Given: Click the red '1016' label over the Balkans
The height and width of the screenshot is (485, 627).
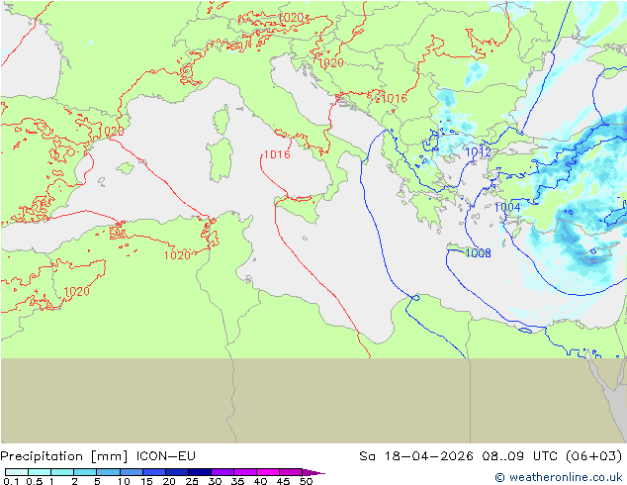Looking at the screenshot, I should tap(394, 98).
